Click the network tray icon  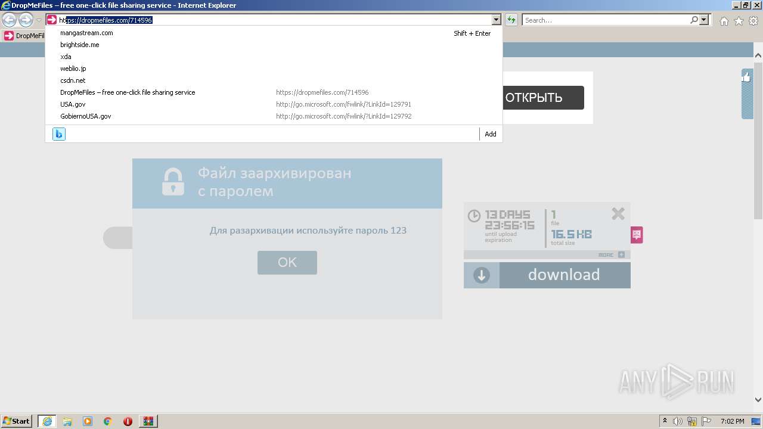click(692, 421)
